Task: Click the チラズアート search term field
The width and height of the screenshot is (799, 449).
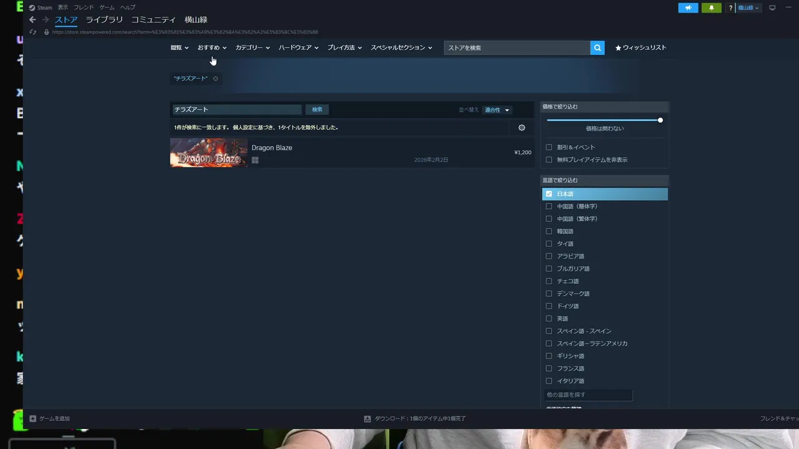Action: (x=237, y=110)
